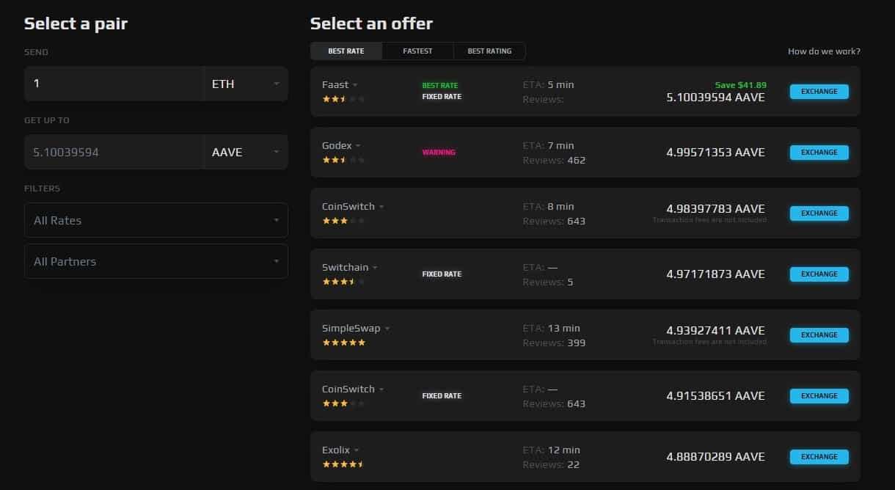Click the Faast star rating
Image resolution: width=895 pixels, height=490 pixels.
tap(343, 98)
